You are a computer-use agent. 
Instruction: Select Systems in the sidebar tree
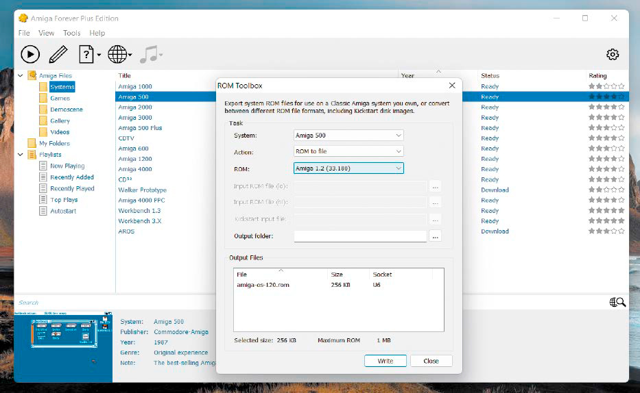(x=62, y=87)
